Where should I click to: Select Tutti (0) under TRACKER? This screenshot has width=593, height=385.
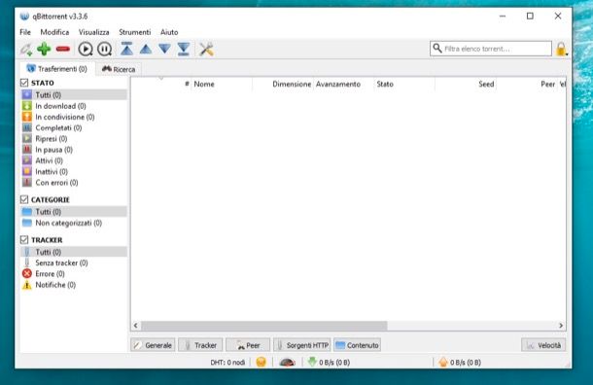click(x=74, y=252)
